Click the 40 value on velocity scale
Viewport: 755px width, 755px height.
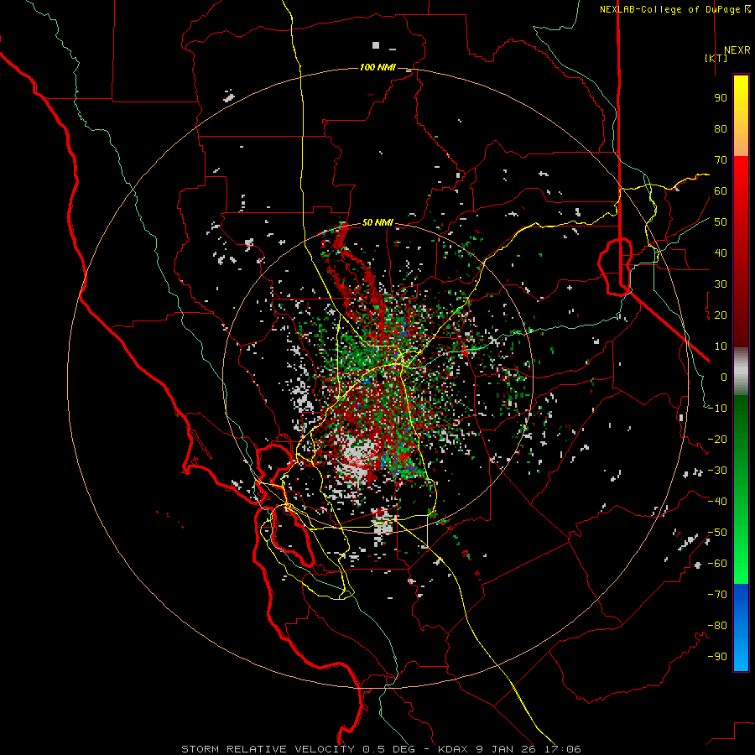coord(721,253)
